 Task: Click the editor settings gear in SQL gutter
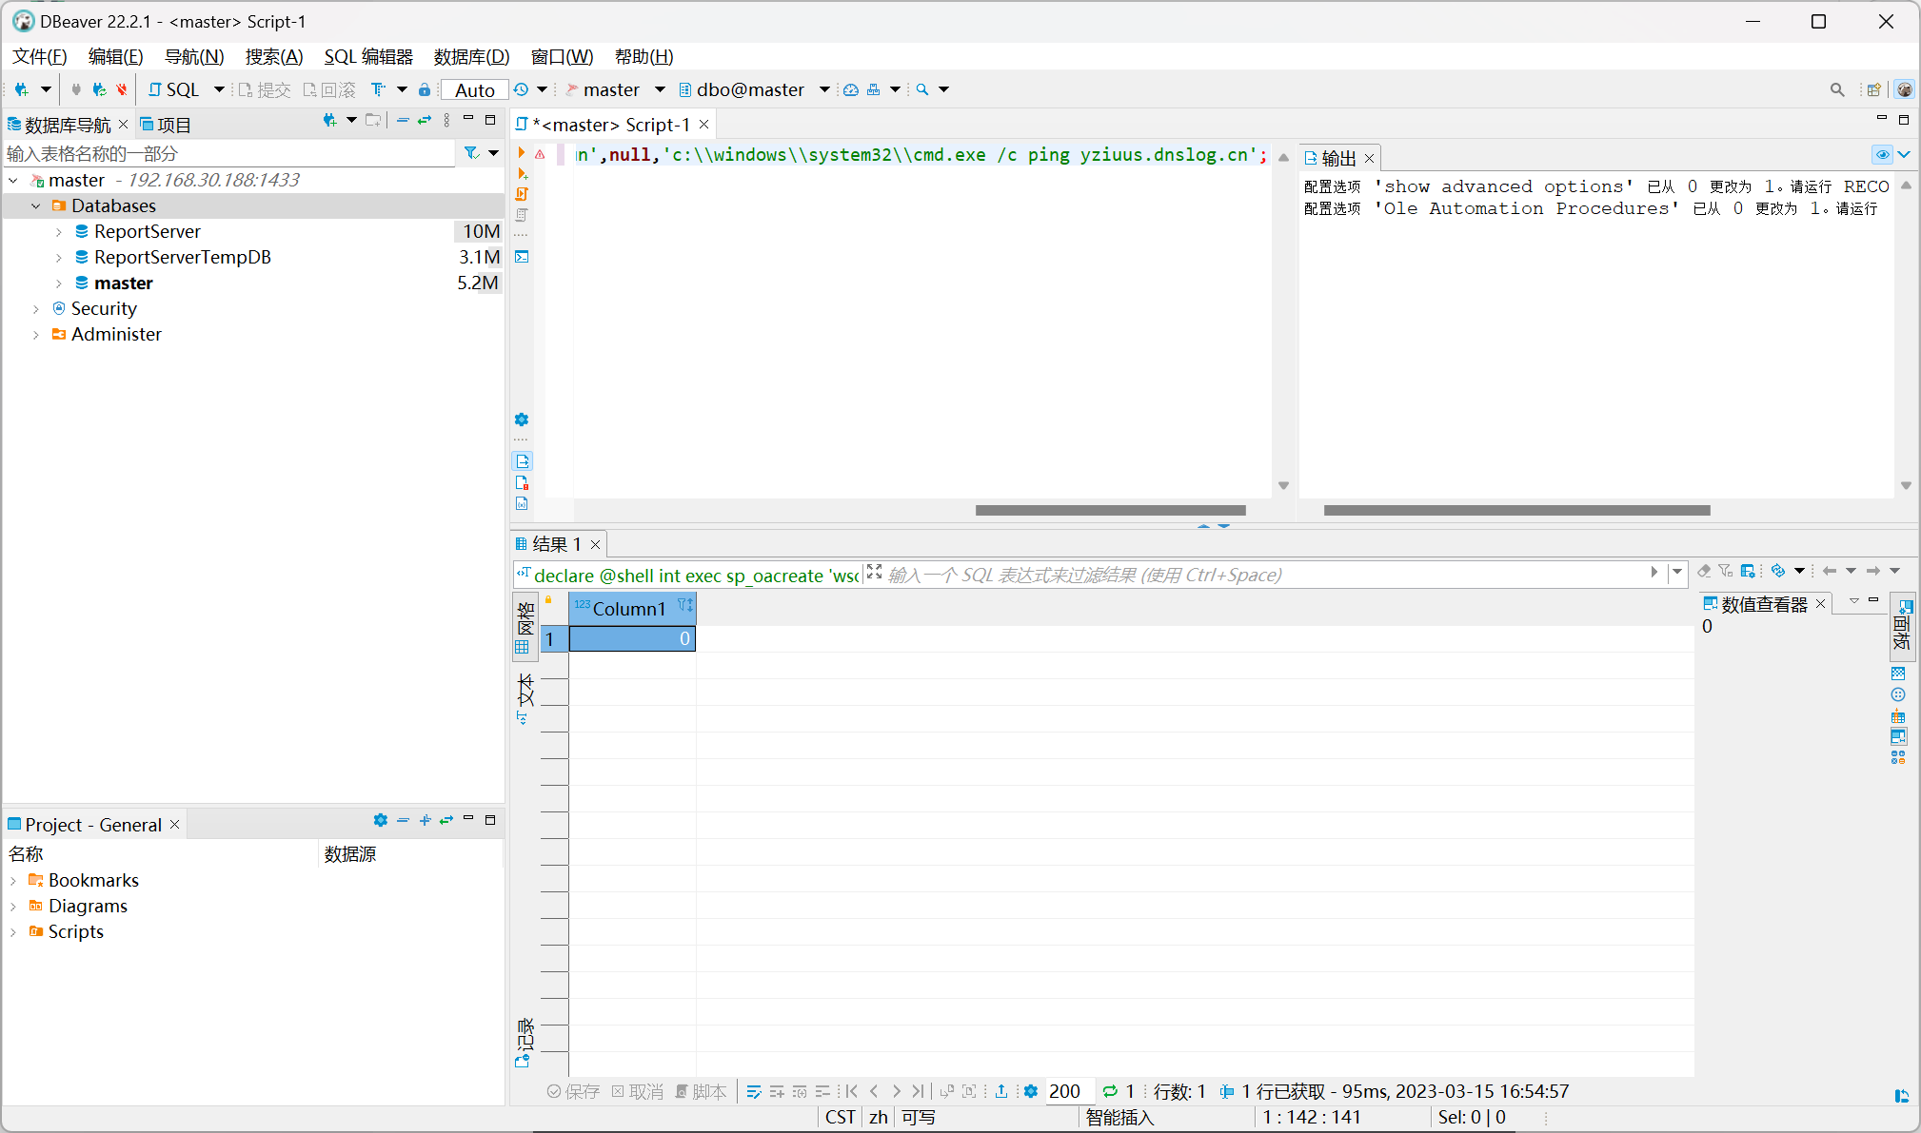click(x=522, y=420)
